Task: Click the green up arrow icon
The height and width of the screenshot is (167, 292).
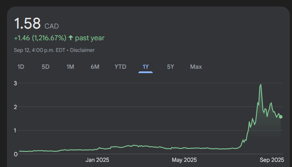Action: [x=71, y=38]
